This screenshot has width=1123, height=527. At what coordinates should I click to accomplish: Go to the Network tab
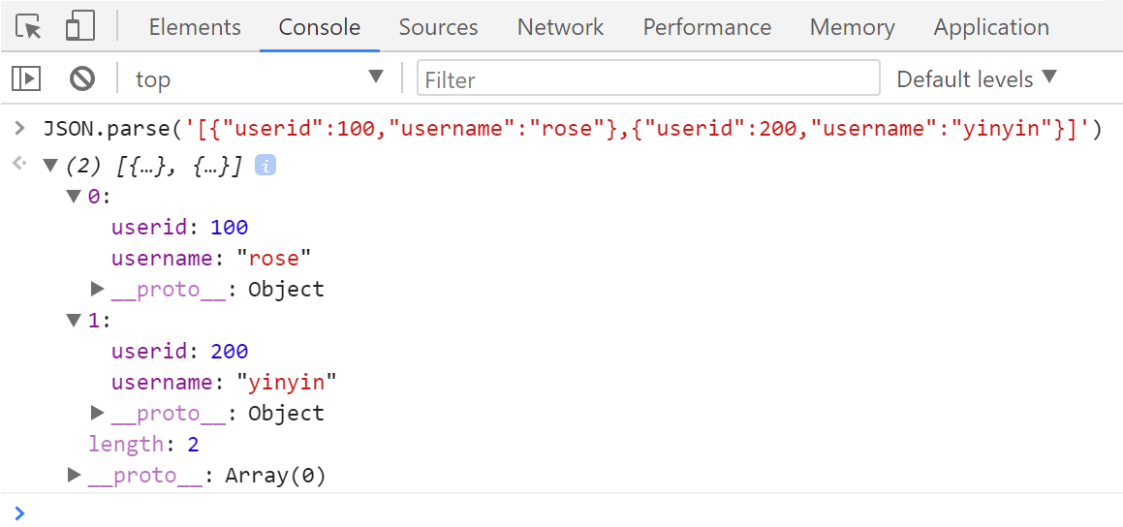tap(560, 27)
